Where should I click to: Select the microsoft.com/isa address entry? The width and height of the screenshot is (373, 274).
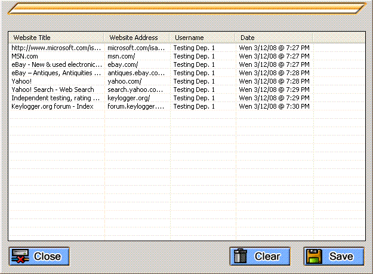136,48
